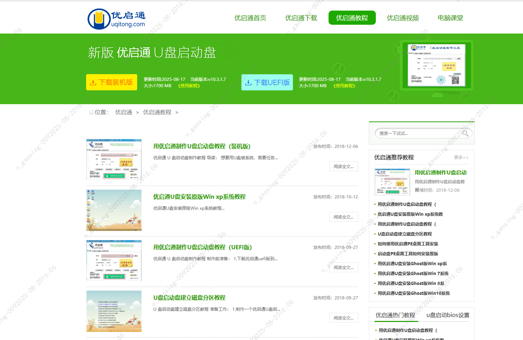This screenshot has width=523, height=340.
Task: Select the 优启通热门教程 tab
Action: 395,315
